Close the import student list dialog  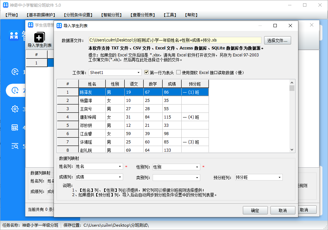(290, 26)
